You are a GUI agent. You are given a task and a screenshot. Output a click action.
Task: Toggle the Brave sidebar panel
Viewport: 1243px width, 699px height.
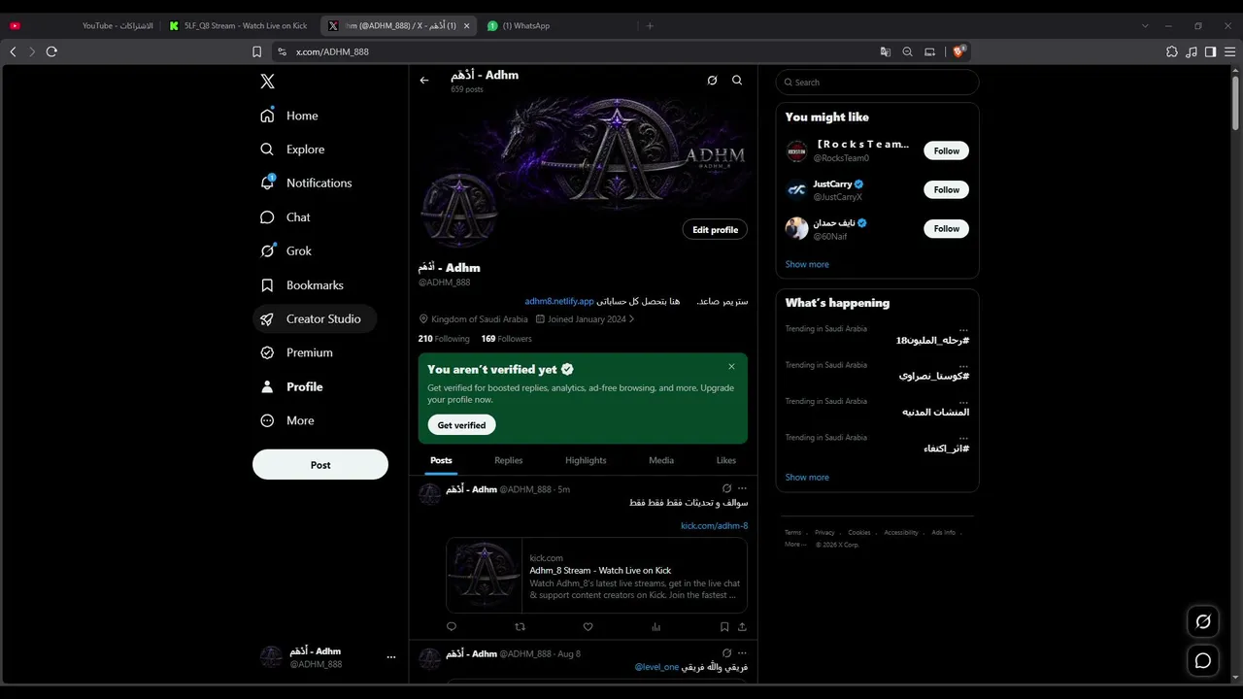1210,51
